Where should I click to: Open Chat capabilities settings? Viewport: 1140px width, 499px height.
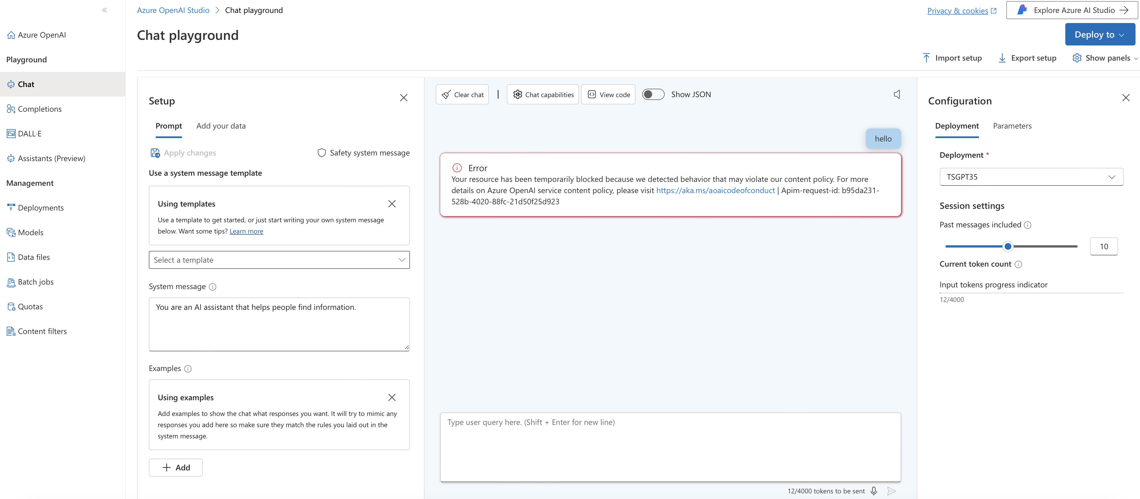pos(542,94)
